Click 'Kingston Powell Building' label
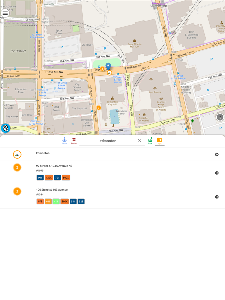 186,90
